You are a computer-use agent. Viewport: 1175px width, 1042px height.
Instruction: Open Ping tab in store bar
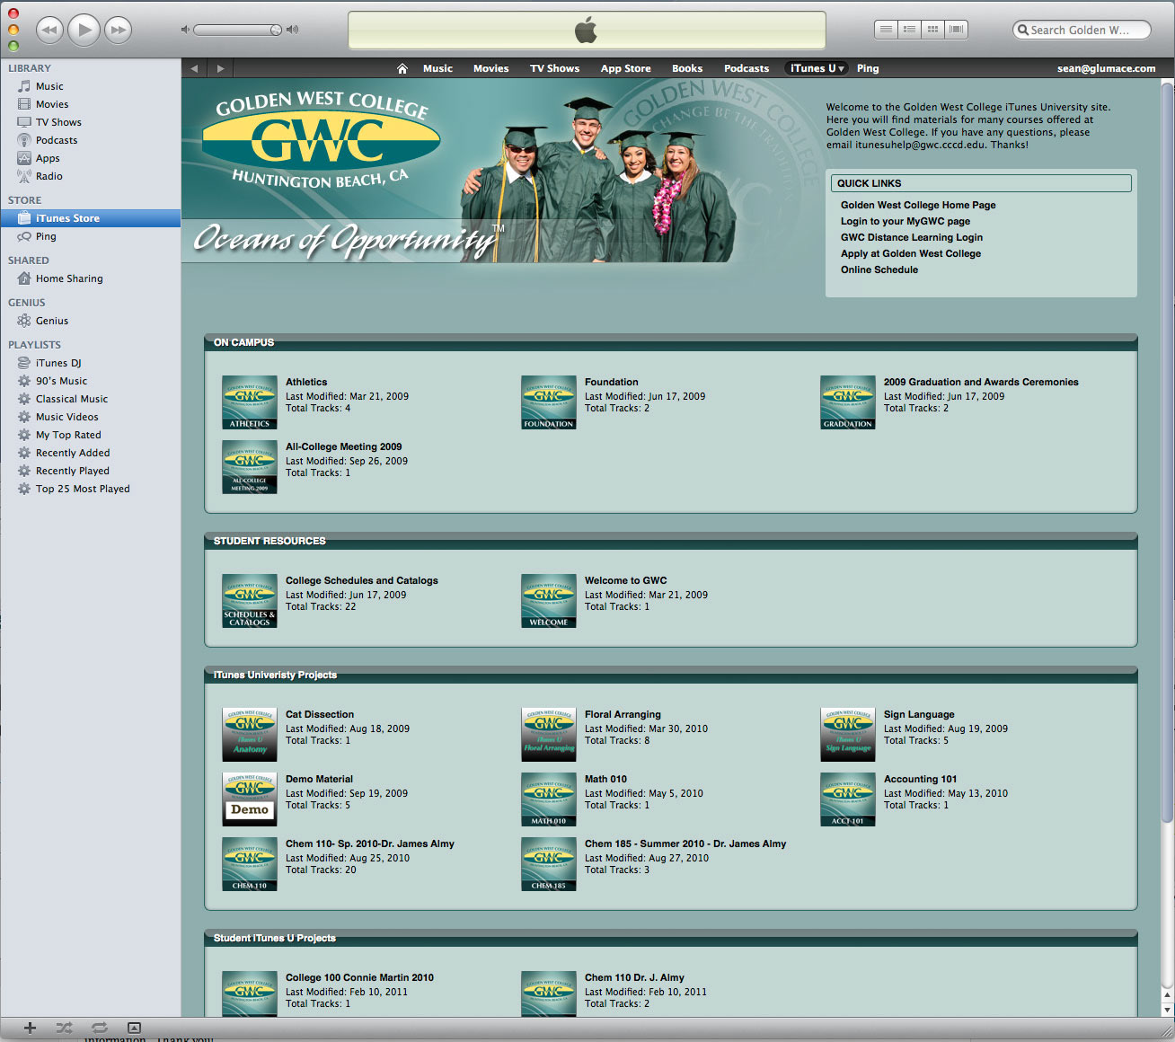tap(868, 68)
